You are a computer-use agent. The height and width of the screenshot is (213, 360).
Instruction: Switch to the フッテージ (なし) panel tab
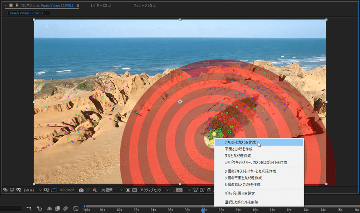tap(145, 5)
